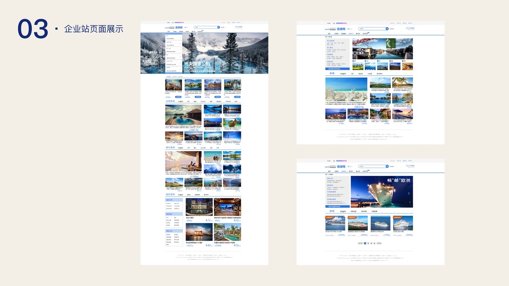Select top-right hotel image in 酒店 section
Image resolution: width=509 pixels, height=286 pixels.
point(228,207)
